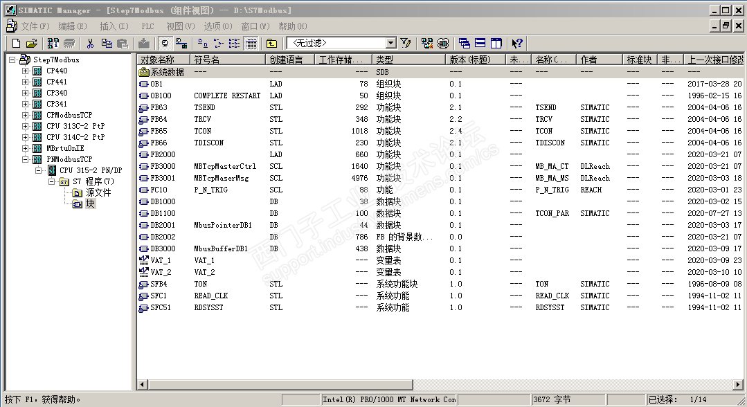
Task: Collapse the S7 程序(7) node
Action: (51, 181)
